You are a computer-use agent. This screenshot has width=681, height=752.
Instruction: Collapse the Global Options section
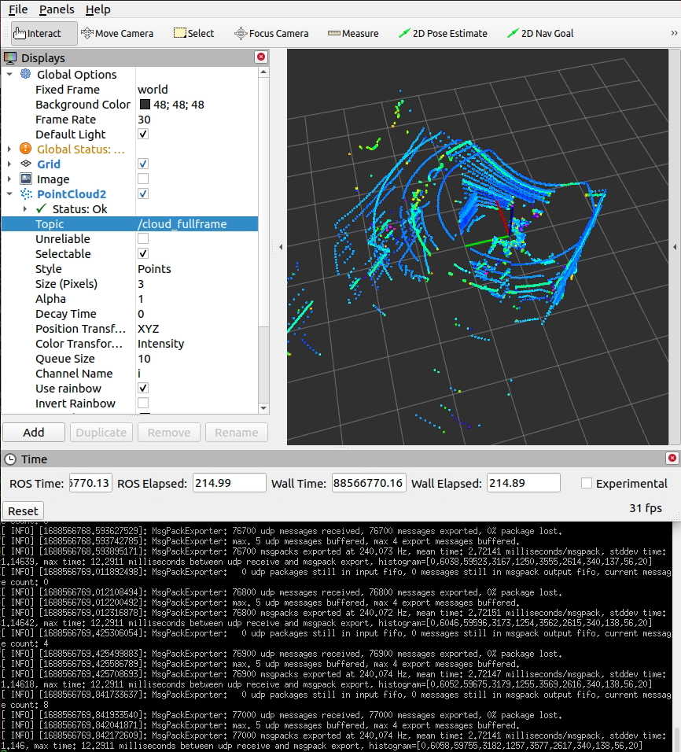coord(8,74)
